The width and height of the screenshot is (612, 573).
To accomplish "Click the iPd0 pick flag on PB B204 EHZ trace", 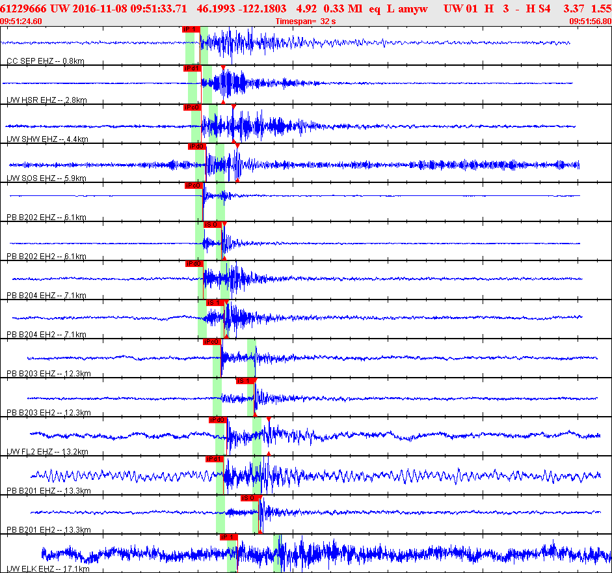I will pyautogui.click(x=194, y=264).
